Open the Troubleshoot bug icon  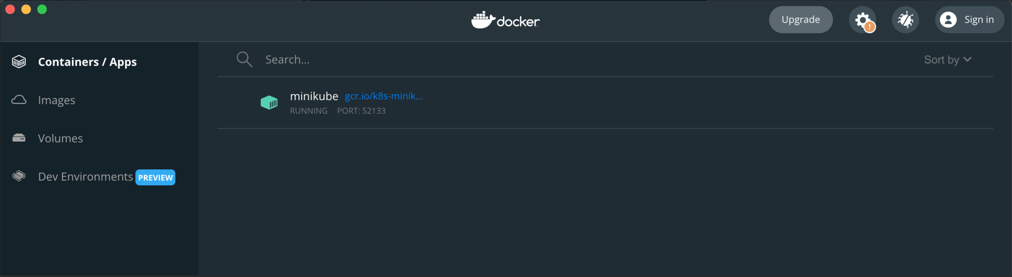click(x=905, y=20)
